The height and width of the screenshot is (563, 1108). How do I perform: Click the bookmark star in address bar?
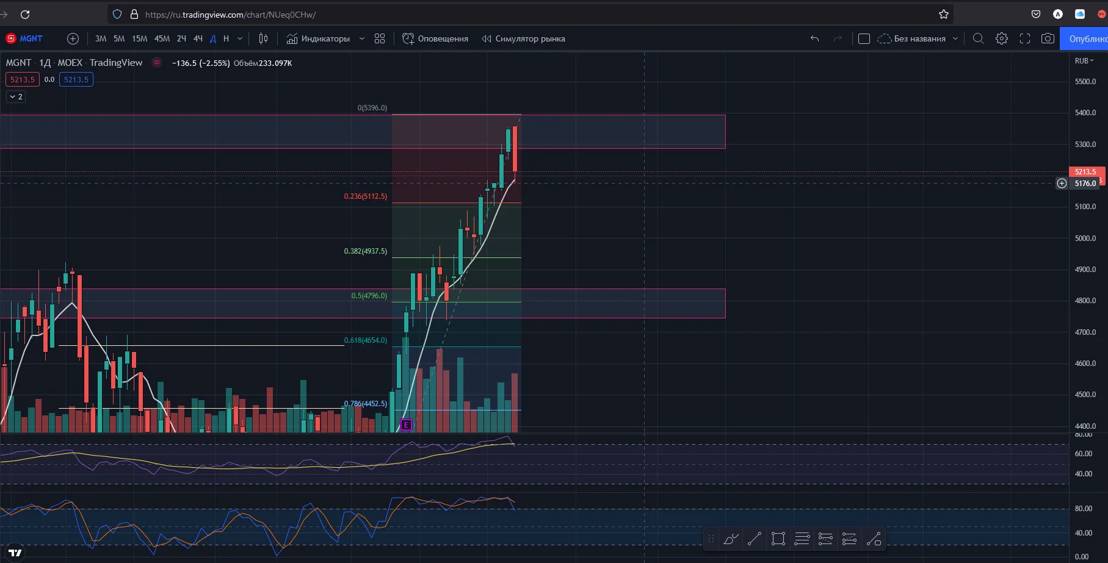click(943, 14)
